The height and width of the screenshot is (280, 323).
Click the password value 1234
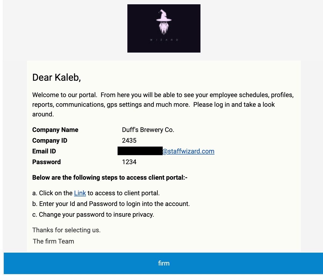point(129,162)
